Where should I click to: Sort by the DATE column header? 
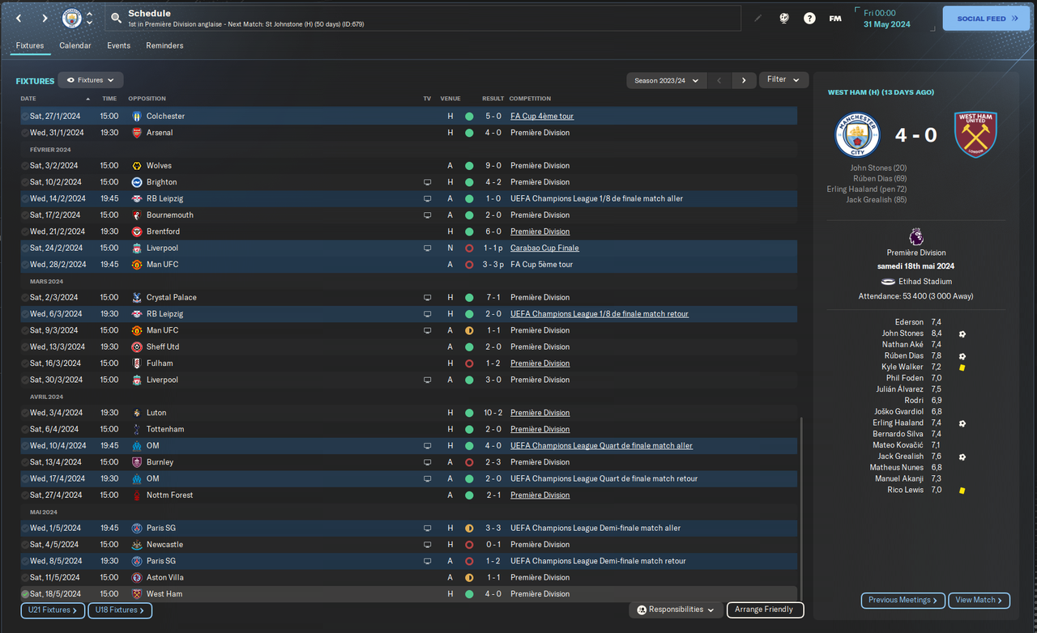pyautogui.click(x=28, y=99)
